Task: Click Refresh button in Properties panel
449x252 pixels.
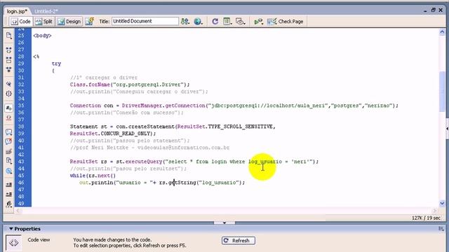Action: click(239, 241)
